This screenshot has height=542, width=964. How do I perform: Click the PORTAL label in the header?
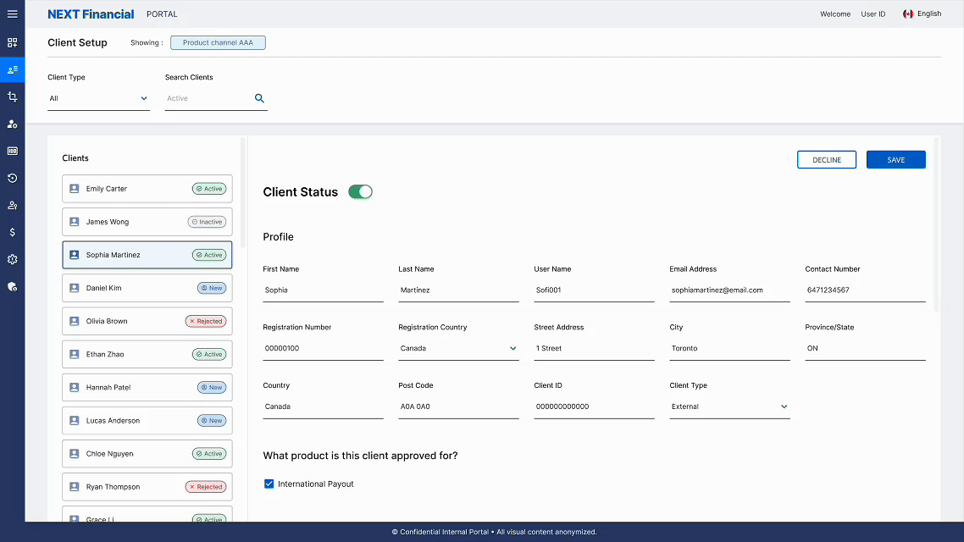point(161,14)
